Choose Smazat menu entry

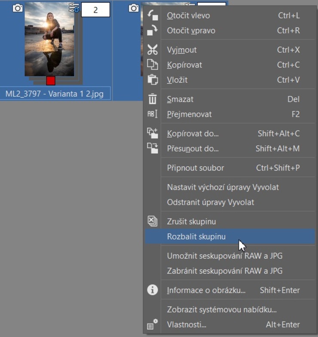click(230, 99)
